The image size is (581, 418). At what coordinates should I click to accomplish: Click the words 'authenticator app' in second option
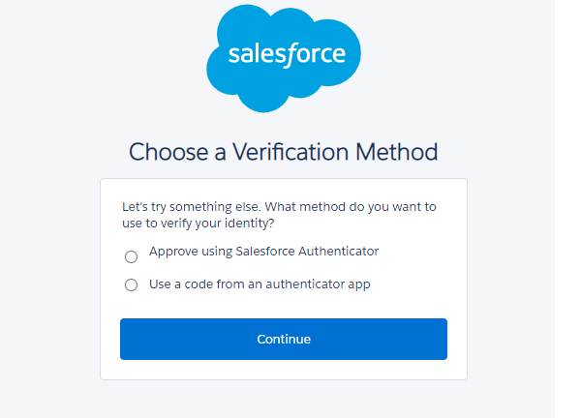click(x=321, y=284)
